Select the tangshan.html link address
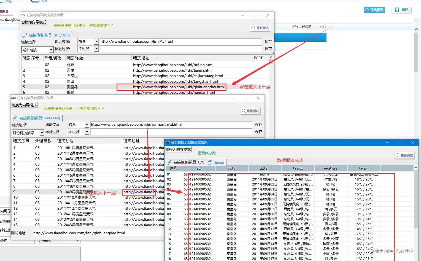Viewport: 421px width, 261px height. click(x=175, y=81)
